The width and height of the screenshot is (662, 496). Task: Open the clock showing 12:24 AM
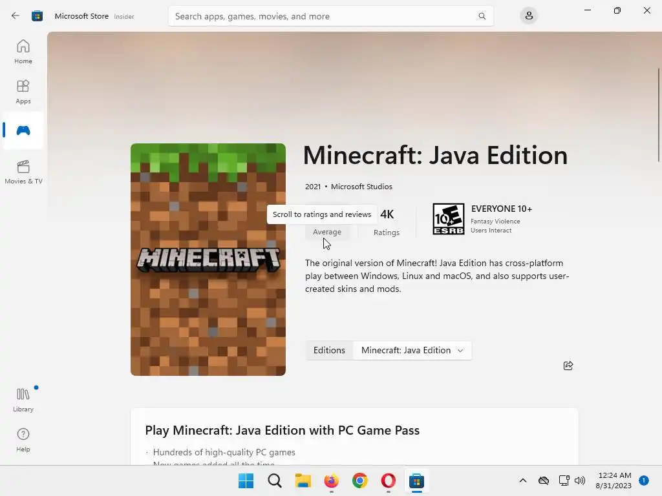[614, 480]
